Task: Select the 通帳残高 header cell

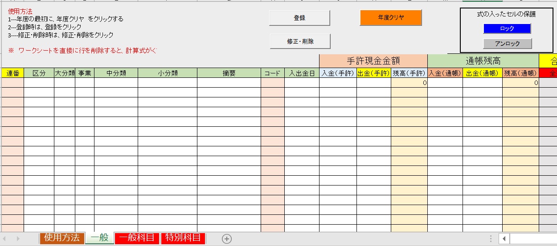Action: [483, 61]
